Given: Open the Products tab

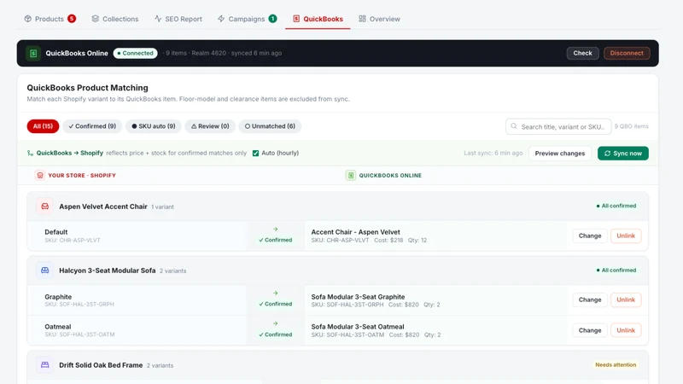Looking at the screenshot, I should point(50,19).
